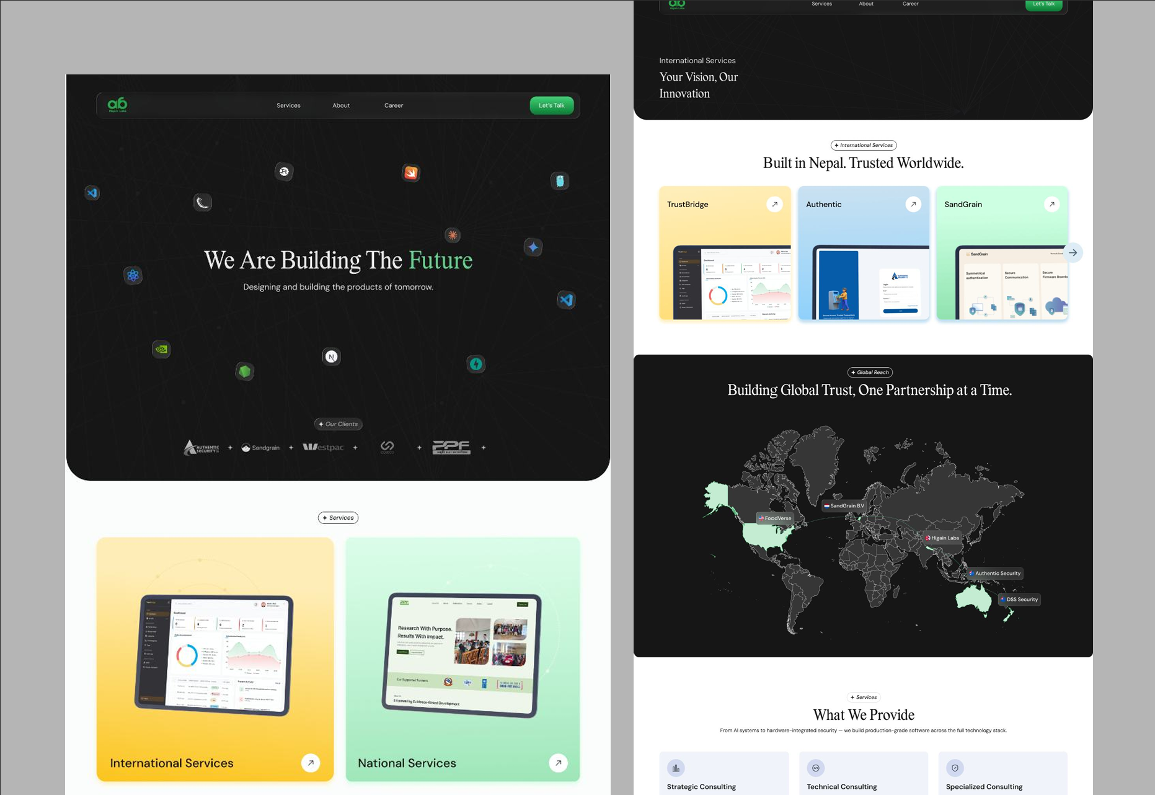The width and height of the screenshot is (1155, 795).
Task: Click Westpac client logo
Action: pos(323,447)
